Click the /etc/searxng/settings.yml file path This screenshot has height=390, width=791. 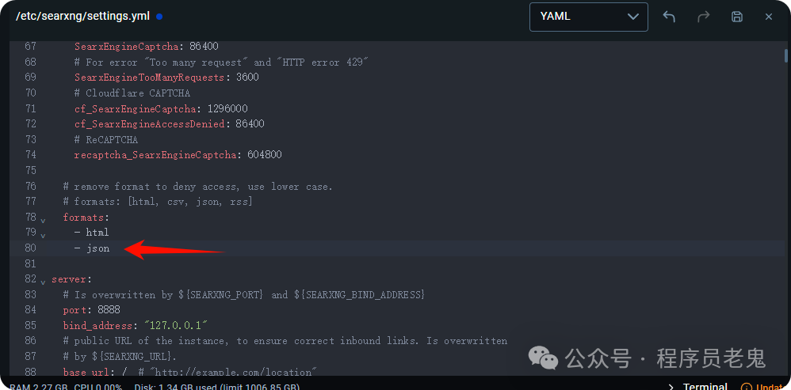point(82,16)
